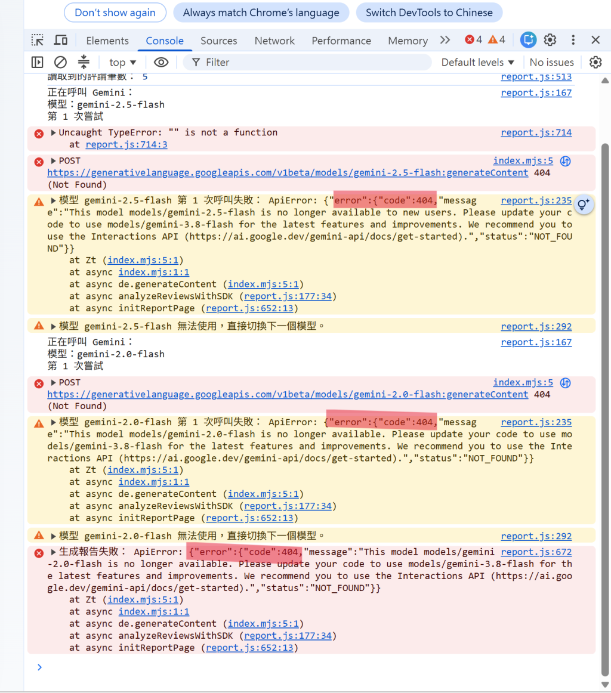Select the inspect element picker icon

tap(38, 40)
